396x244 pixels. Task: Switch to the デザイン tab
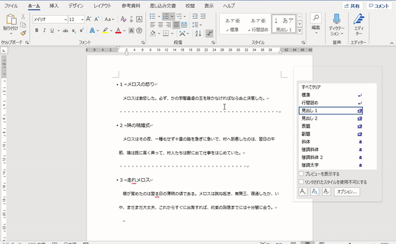click(x=76, y=6)
